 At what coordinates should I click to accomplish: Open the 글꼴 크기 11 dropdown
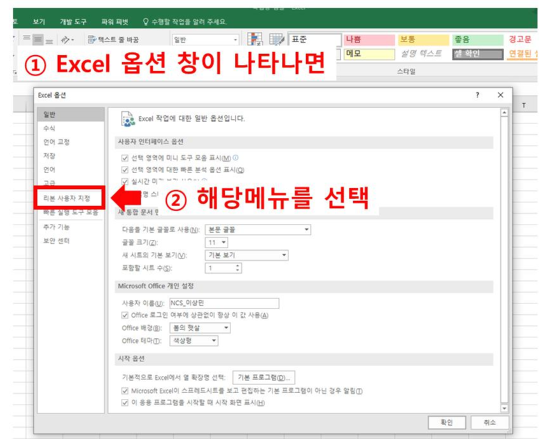216,242
